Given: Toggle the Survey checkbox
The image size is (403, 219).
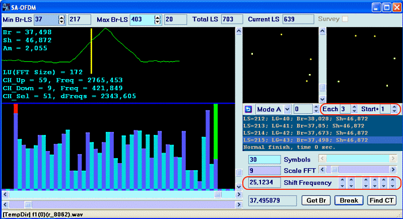Looking at the screenshot, I should pyautogui.click(x=345, y=19).
